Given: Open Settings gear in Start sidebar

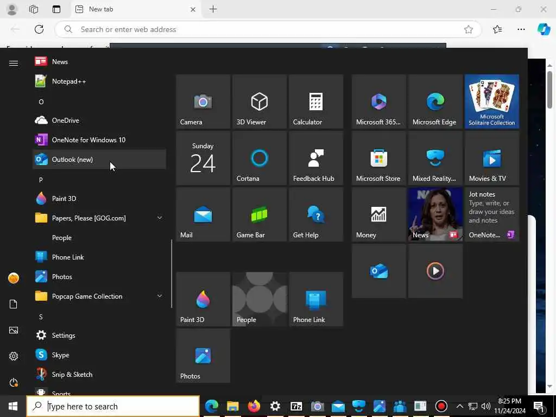Looking at the screenshot, I should point(14,356).
